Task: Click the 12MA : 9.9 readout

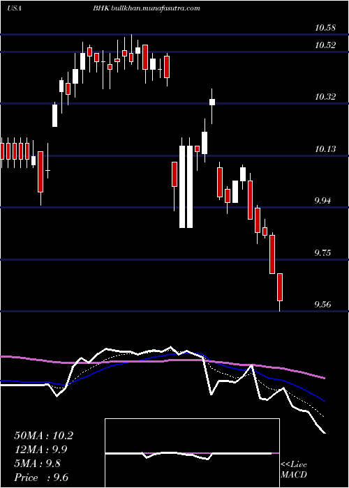Action: [40, 450]
